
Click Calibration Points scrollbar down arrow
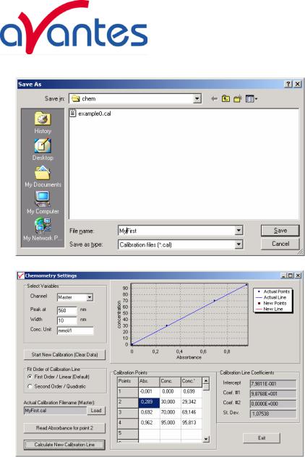(x=206, y=439)
